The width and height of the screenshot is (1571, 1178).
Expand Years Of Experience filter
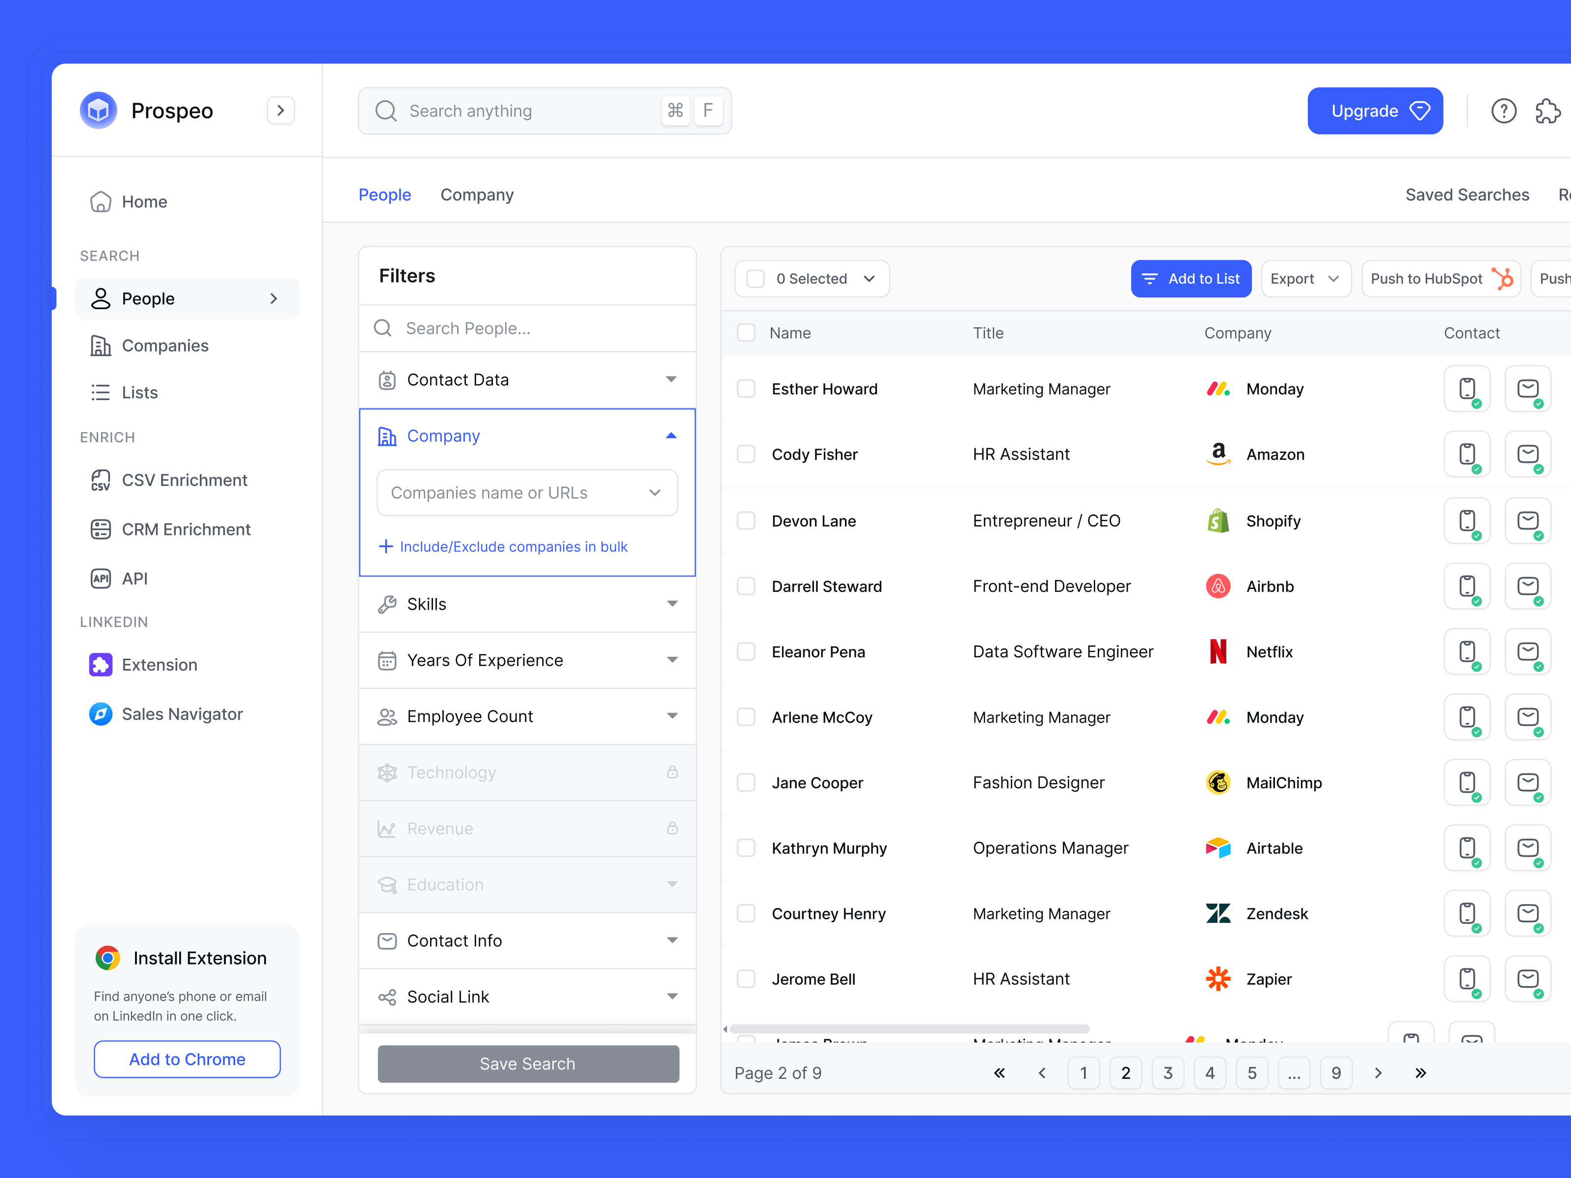(x=528, y=660)
